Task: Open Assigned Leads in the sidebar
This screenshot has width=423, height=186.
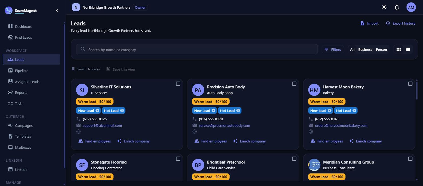Action: [31, 82]
